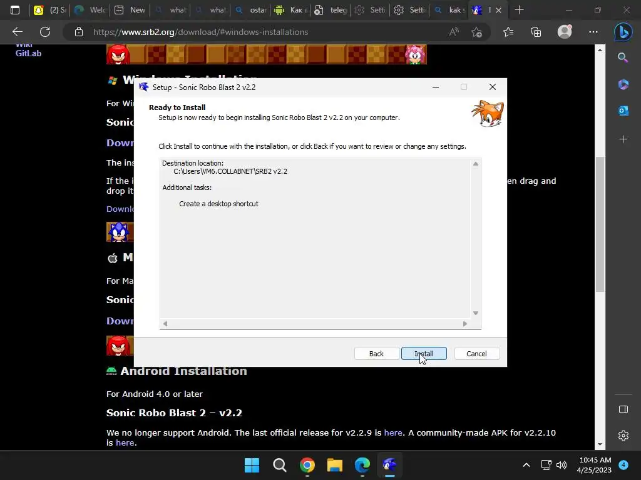Close the current srb2 tab

point(498,10)
